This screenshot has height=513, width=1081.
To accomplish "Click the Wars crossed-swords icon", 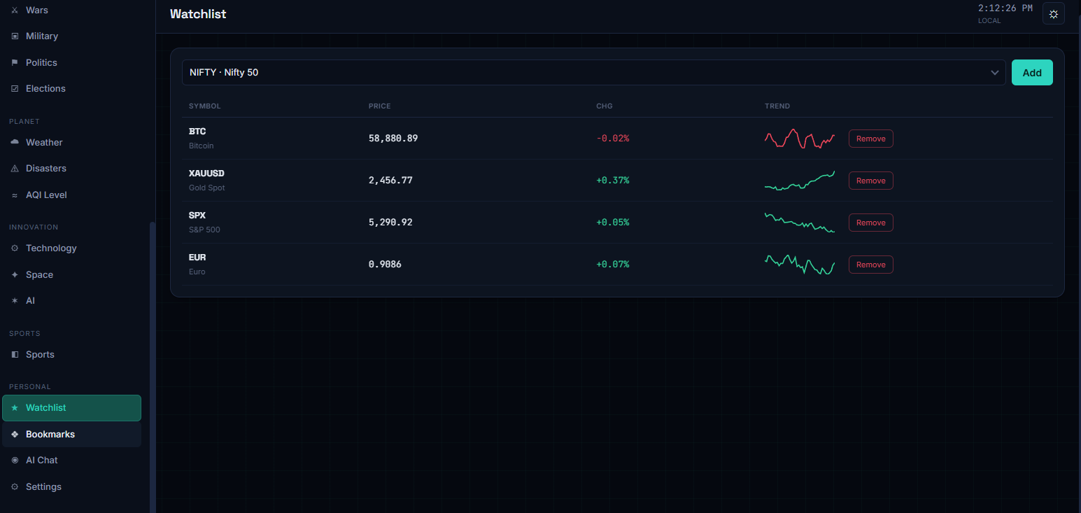I will pyautogui.click(x=15, y=10).
